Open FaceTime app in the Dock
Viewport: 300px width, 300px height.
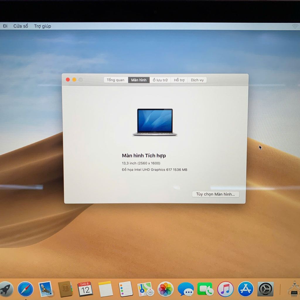pyautogui.click(x=205, y=289)
